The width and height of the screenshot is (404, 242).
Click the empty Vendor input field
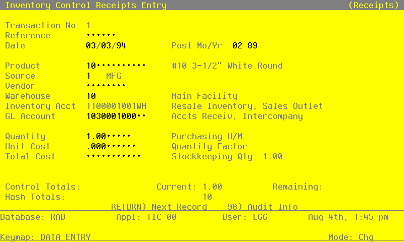tap(106, 86)
